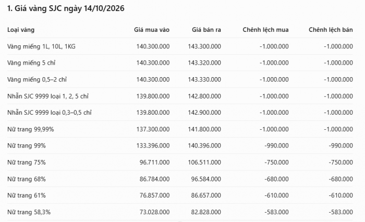Click buy difference in 'Nữ trang 61%' row

click(276, 195)
